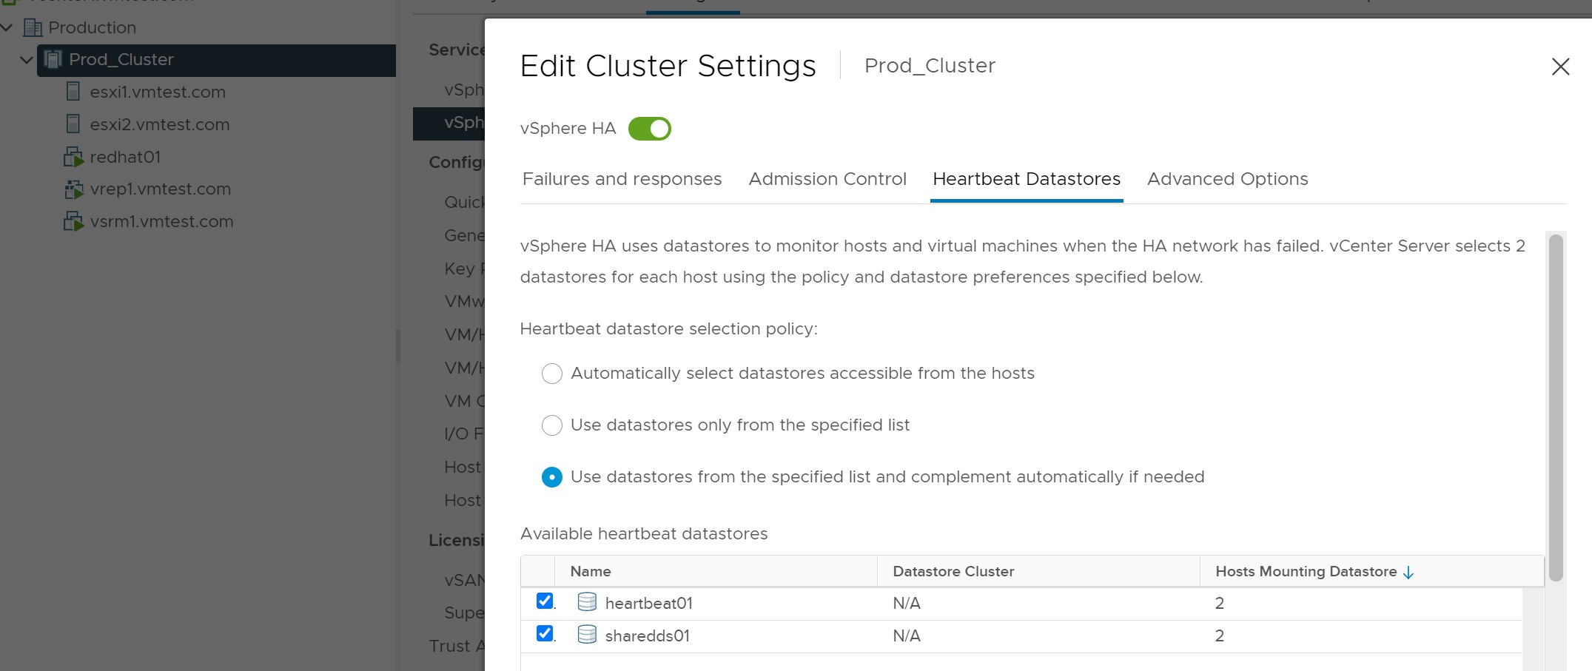The image size is (1592, 671).
Task: Sort by Hosts Mounting Datastore arrow
Action: (1408, 573)
